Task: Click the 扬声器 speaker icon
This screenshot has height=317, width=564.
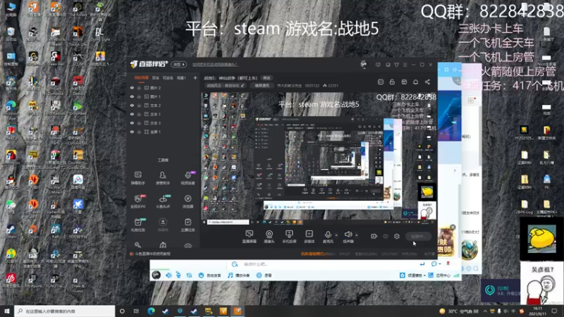Action: [x=348, y=235]
